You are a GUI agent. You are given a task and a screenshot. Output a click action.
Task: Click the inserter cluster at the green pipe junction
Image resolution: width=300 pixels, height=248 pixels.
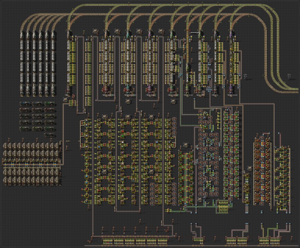[x=223, y=206]
